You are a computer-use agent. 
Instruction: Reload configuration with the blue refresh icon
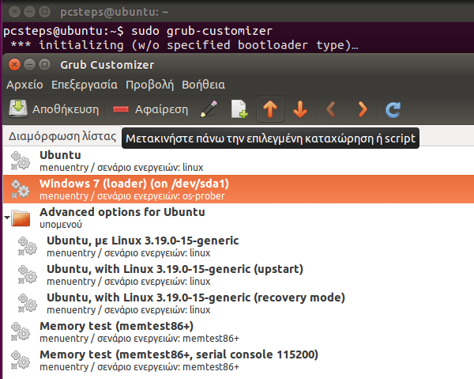click(393, 109)
